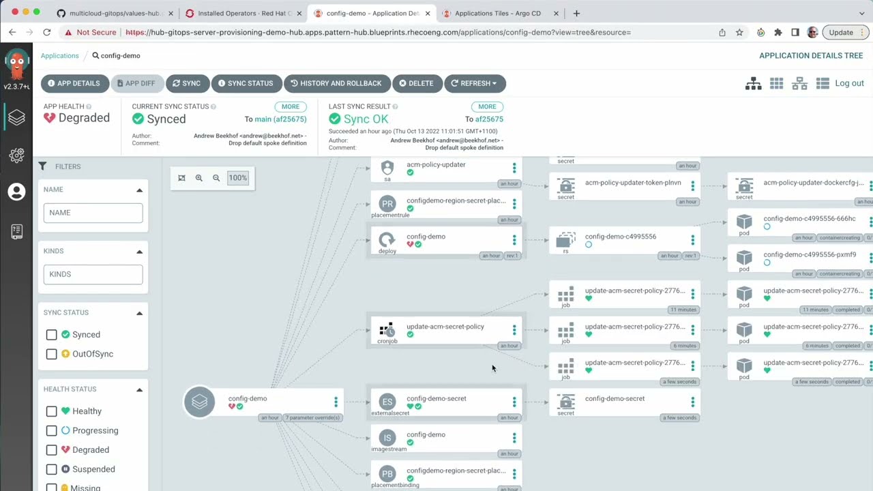
Task: Click MORE under Current Sync Status
Action: (291, 106)
